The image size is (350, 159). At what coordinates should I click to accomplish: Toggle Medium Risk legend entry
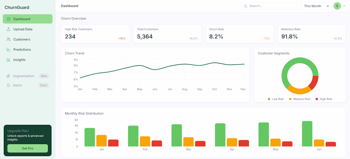pyautogui.click(x=299, y=99)
